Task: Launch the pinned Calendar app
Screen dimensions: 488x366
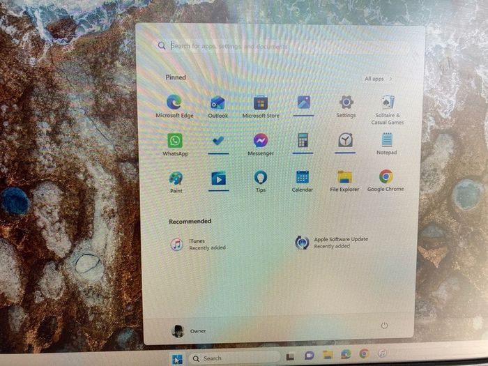Action: coord(302,181)
